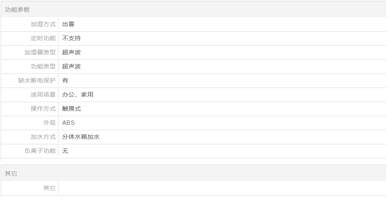Select the 功能类型 row label
Viewport: 389px width, 201px height.
pyautogui.click(x=43, y=66)
